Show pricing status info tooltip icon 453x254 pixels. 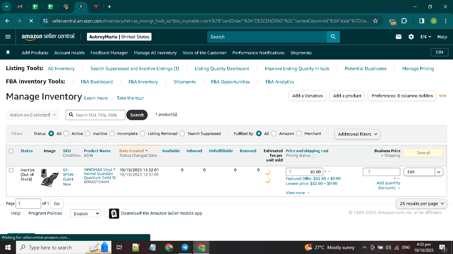313,156
